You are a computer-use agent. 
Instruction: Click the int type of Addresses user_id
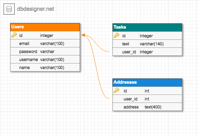(x=147, y=99)
